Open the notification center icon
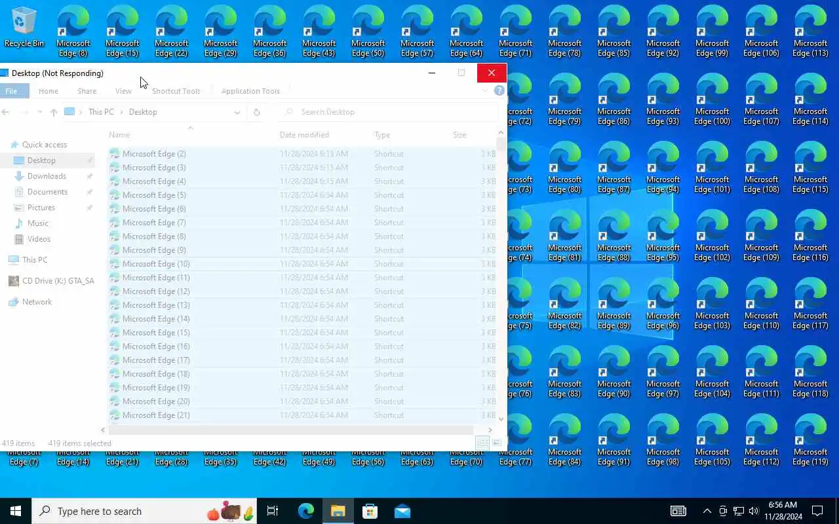Viewport: 839px width, 524px height. click(x=817, y=511)
